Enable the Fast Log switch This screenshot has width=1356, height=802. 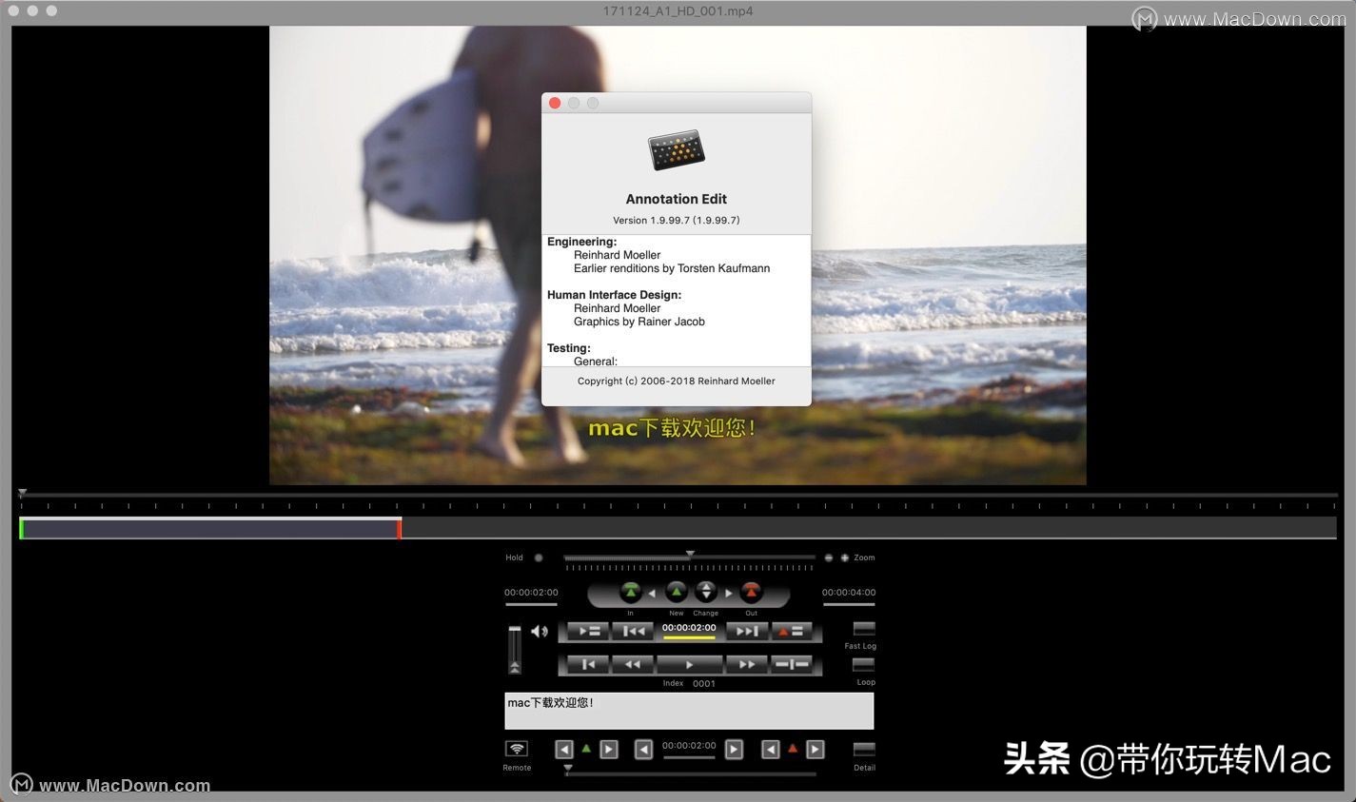863,629
